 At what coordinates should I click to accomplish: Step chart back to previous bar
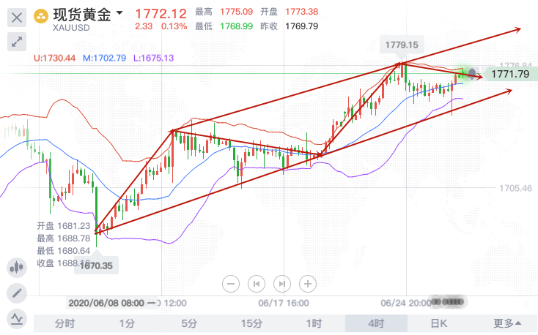point(257,283)
